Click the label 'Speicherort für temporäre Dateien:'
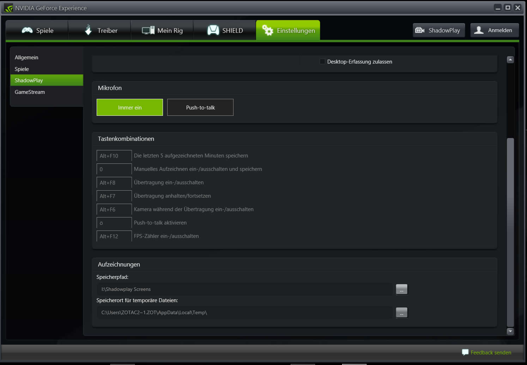 pos(137,300)
